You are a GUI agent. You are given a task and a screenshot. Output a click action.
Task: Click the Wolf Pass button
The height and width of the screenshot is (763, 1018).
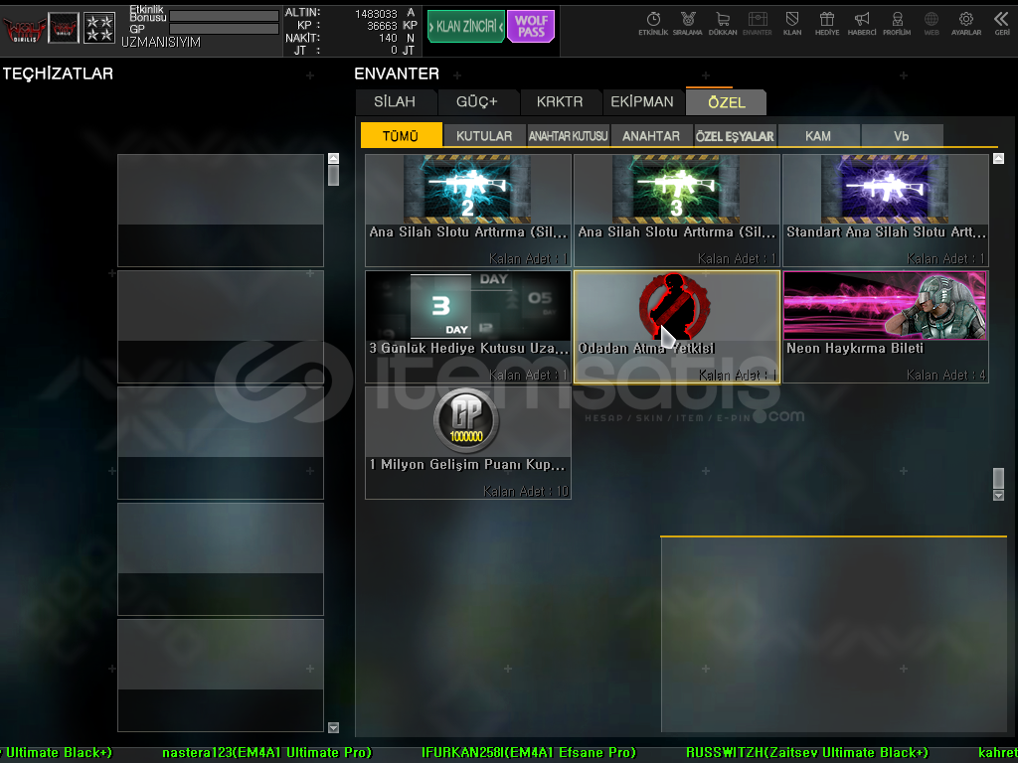pyautogui.click(x=531, y=27)
